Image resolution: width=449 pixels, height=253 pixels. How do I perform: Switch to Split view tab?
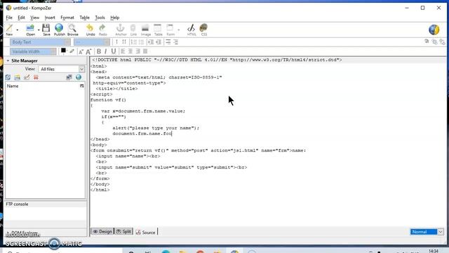123,231
